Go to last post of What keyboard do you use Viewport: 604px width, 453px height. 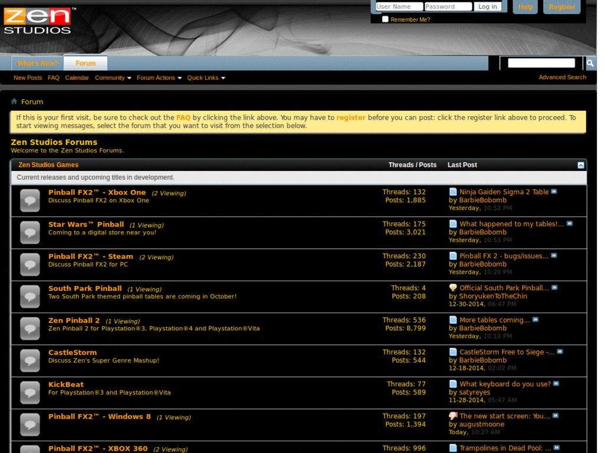coord(556,383)
